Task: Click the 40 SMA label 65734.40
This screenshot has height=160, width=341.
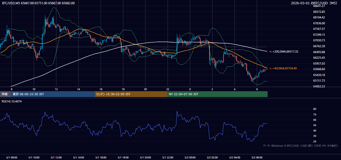Action: pyautogui.click(x=283, y=68)
